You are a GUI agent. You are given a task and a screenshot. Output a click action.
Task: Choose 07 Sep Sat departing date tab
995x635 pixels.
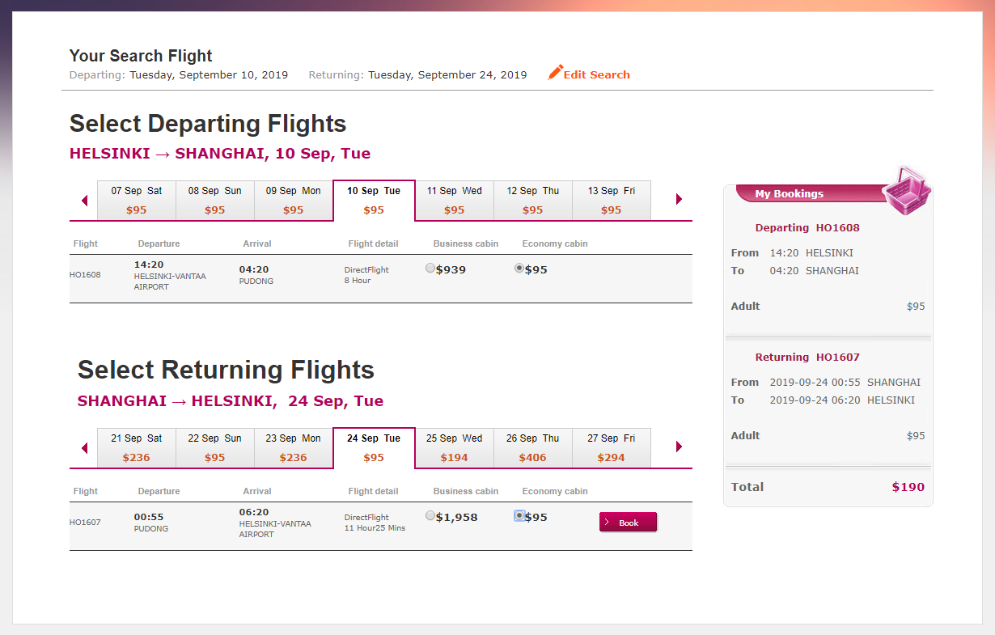point(137,201)
